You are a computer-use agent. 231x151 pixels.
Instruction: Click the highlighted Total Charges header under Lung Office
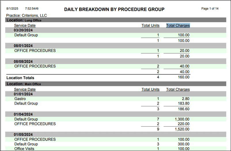(178, 25)
